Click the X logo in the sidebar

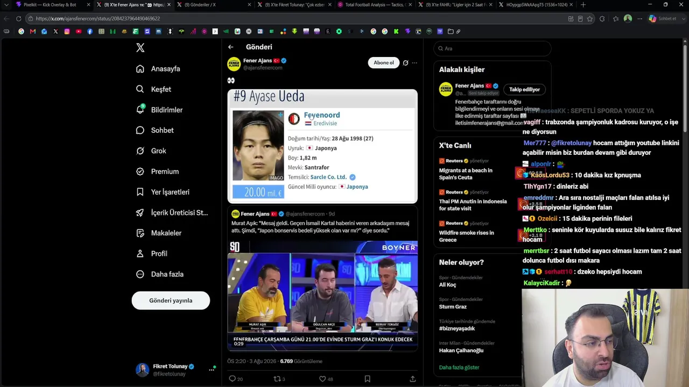[140, 48]
